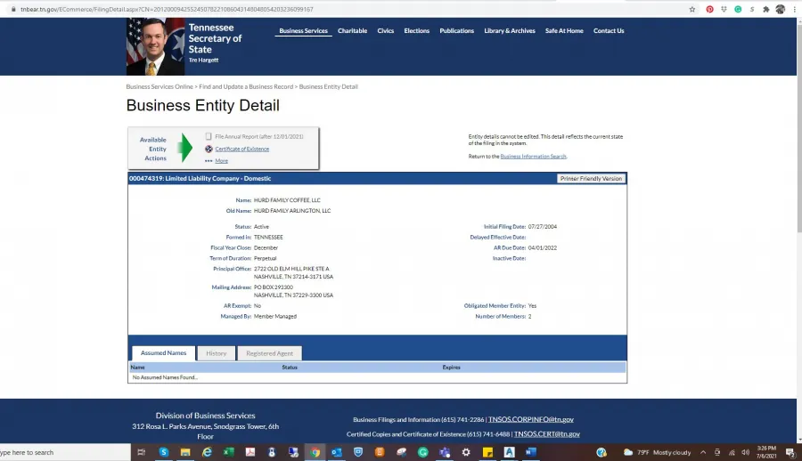Screen dimensions: 802x461
Task: Open the Grammarly extension in Chrome toolbar
Action: click(x=738, y=9)
